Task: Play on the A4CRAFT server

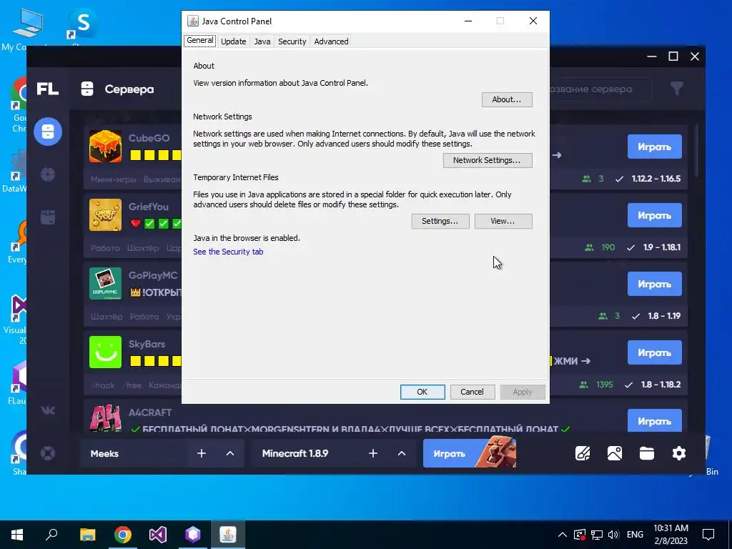Action: point(655,420)
